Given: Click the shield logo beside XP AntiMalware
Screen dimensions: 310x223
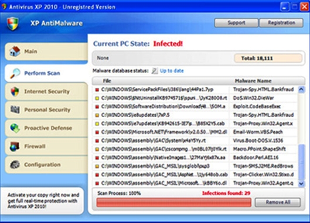Looking at the screenshot, I should tap(13, 23).
